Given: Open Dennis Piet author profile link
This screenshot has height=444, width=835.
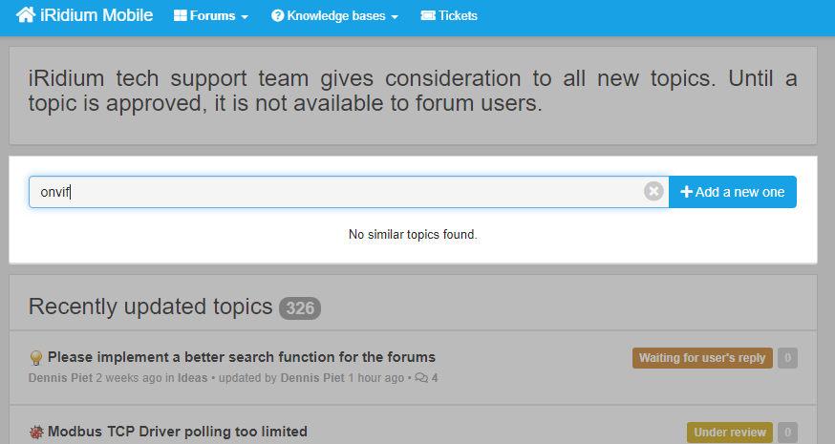Looking at the screenshot, I should point(61,378).
